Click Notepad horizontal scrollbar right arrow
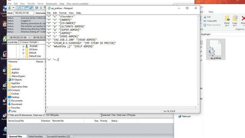The image size is (245, 138). [195, 107]
